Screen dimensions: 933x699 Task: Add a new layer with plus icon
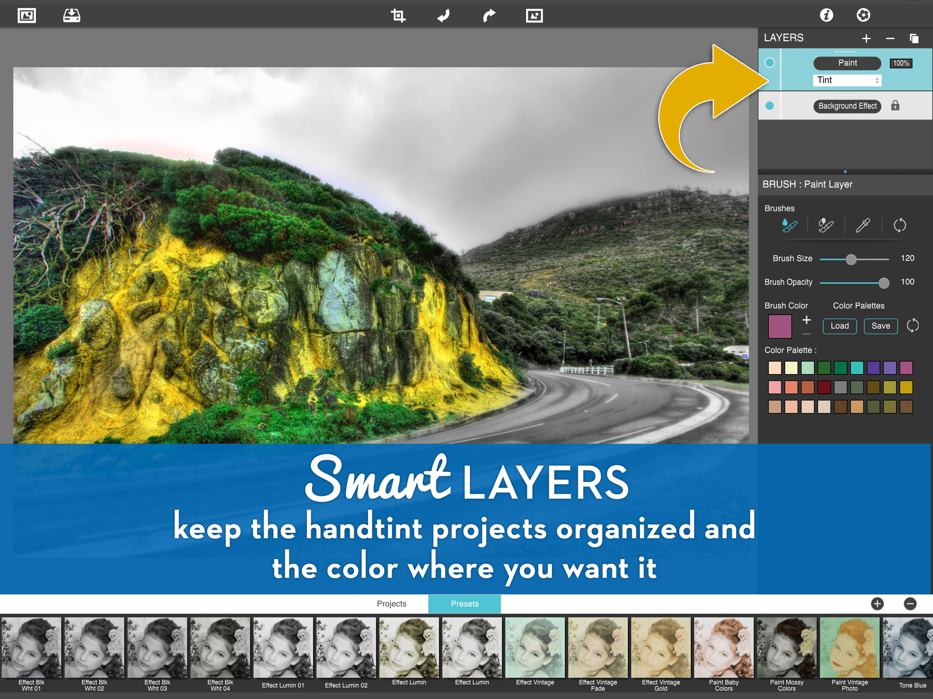click(x=866, y=38)
